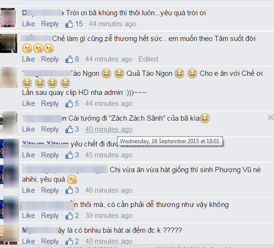This screenshot has height=248, width=274.
Task: Hide the "Zách Zách Sãnh" comment with the X
Action: coord(271,117)
